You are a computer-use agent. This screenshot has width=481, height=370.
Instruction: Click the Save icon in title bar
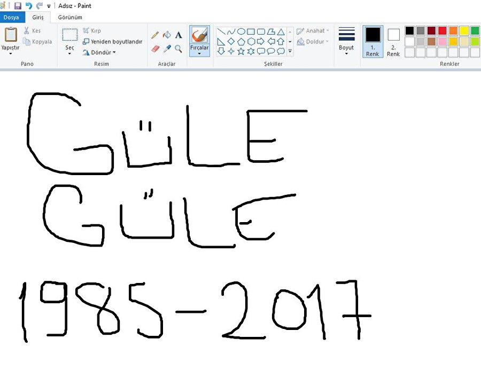click(x=18, y=6)
